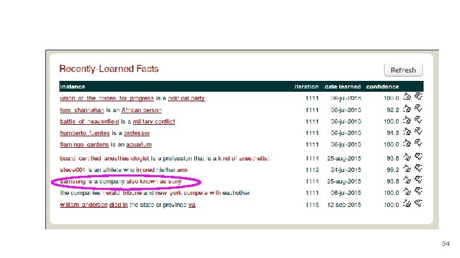Viewport: 460px width, 258px height.
Task: Follow the humberto_fuentes link
Action: click(85, 133)
